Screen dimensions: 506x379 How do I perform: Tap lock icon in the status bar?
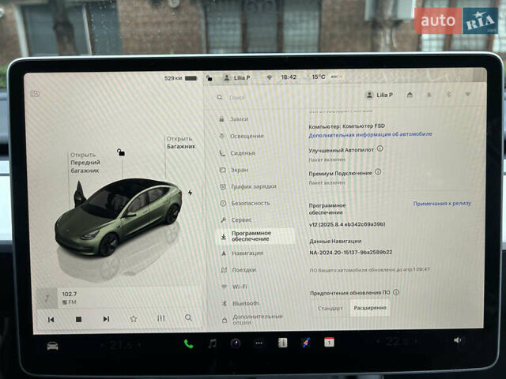pos(210,78)
